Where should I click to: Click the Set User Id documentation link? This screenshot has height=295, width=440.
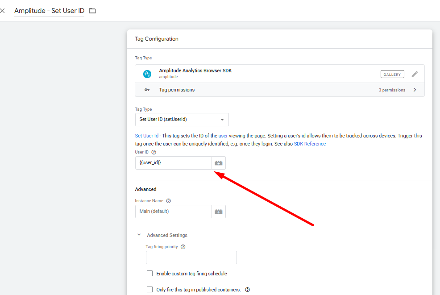pos(147,136)
